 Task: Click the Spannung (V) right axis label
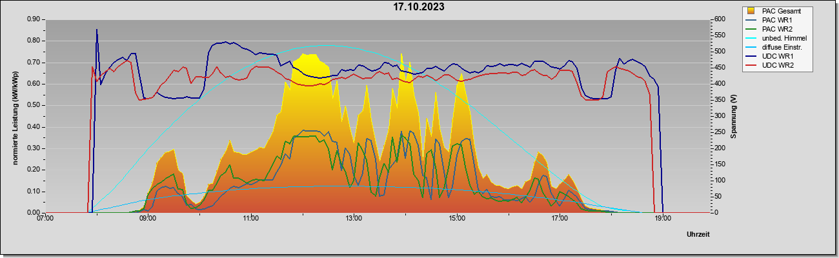(x=734, y=117)
